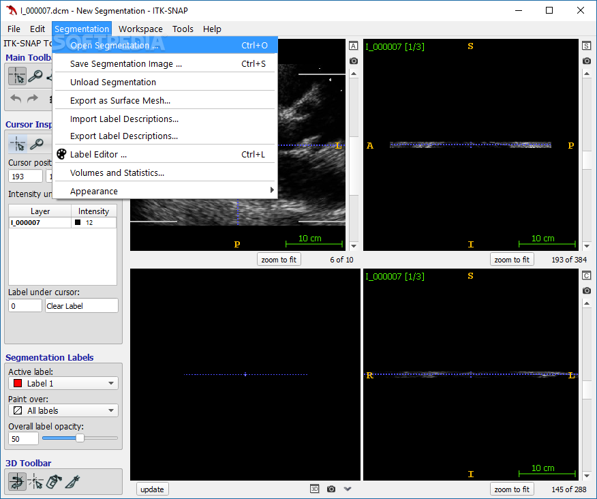Viewport: 597px width, 499px height.
Task: Click the Clear Label text field
Action: click(x=82, y=305)
